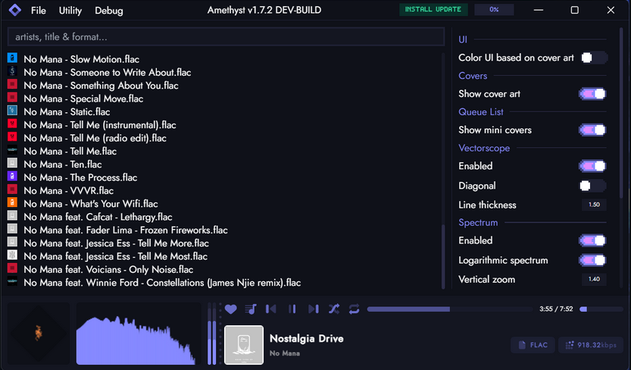Like the track with the heart icon
Viewport: 631px width, 370px height.
(x=230, y=309)
